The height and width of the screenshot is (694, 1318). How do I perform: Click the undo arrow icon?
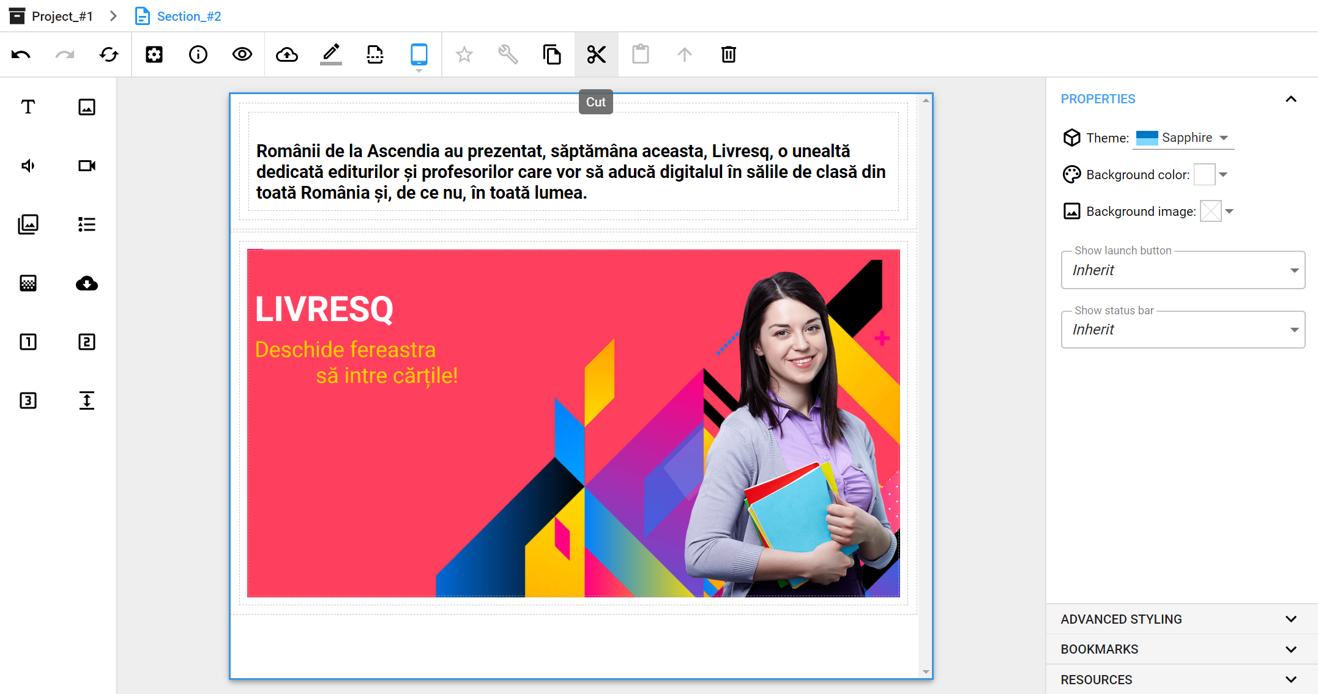pos(21,54)
